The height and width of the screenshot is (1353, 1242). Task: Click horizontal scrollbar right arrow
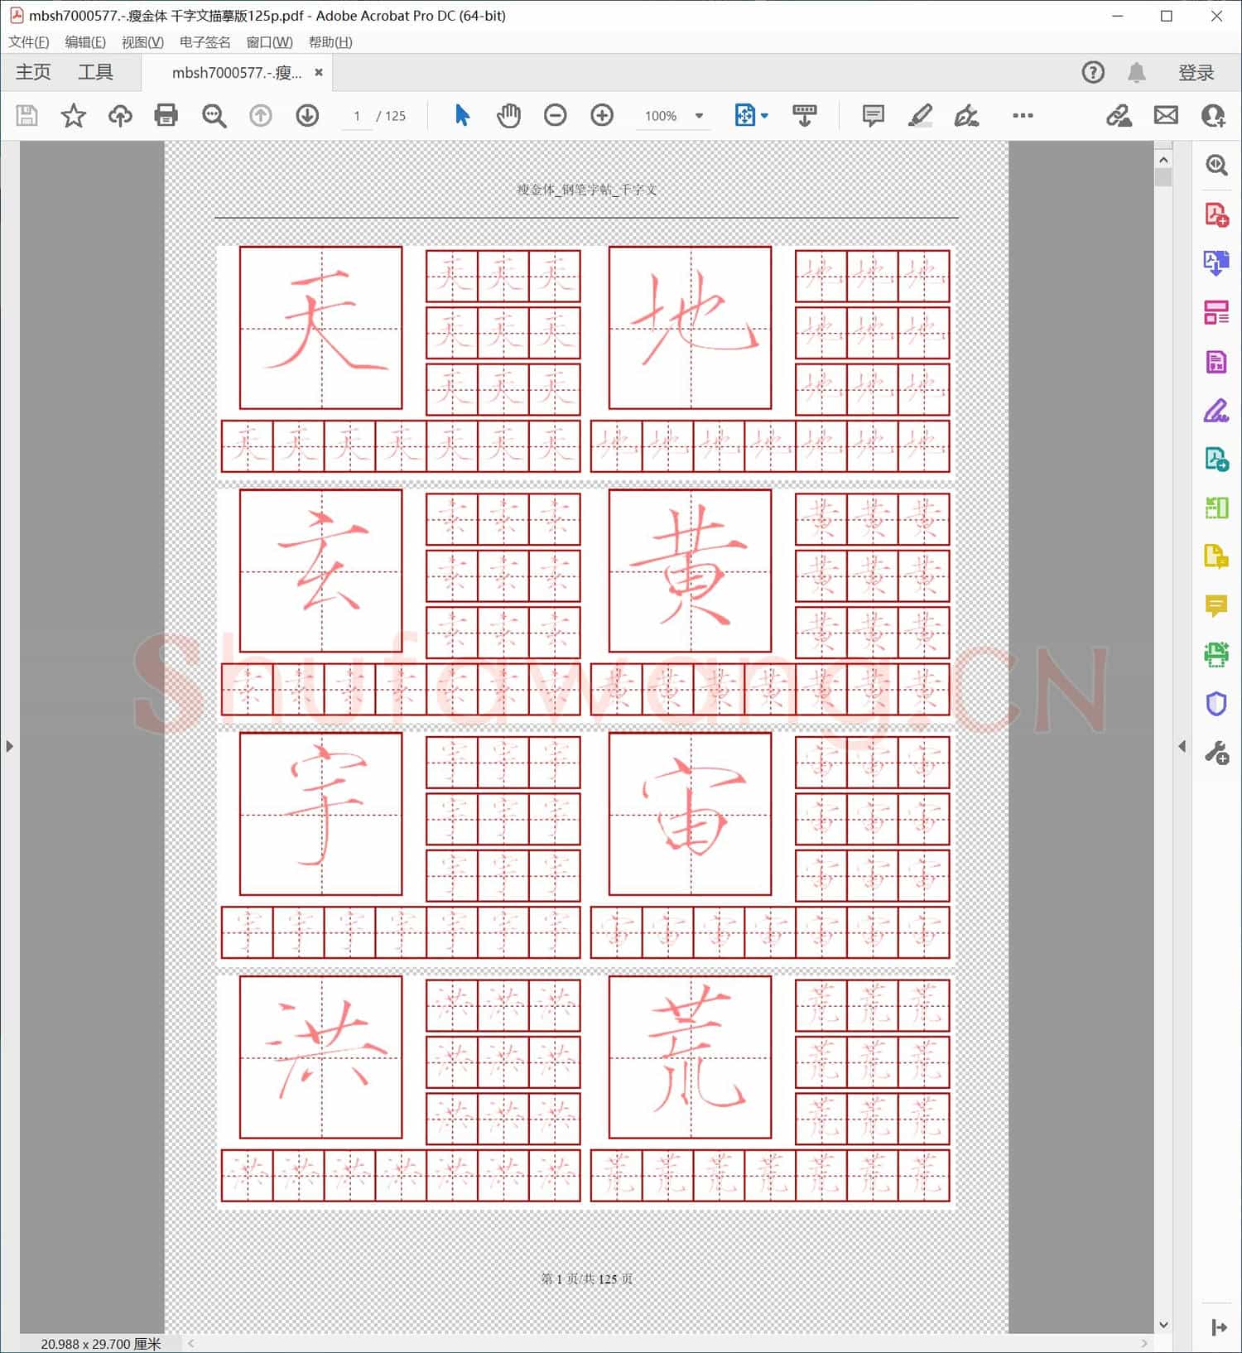pyautogui.click(x=1144, y=1343)
